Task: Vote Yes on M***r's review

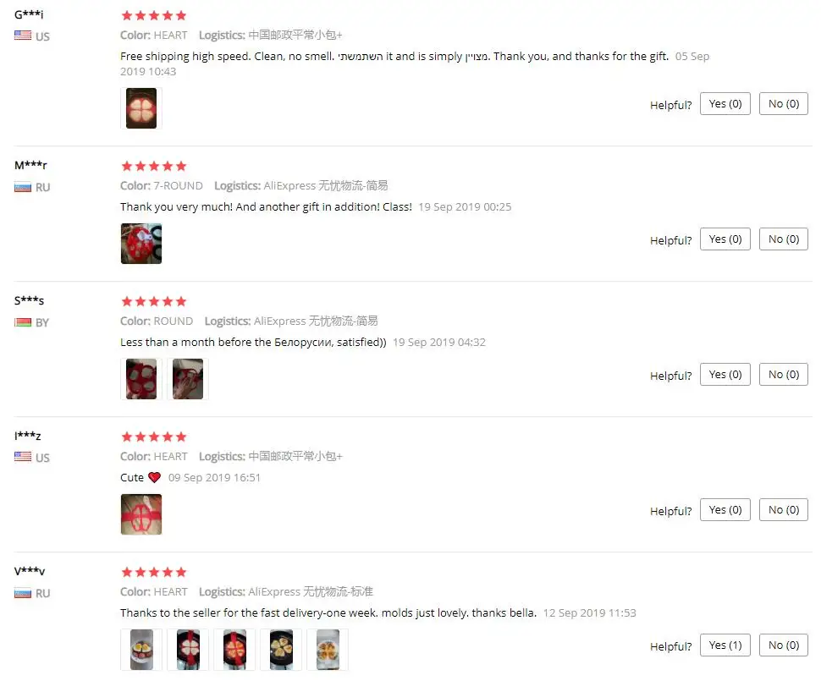Action: [725, 239]
